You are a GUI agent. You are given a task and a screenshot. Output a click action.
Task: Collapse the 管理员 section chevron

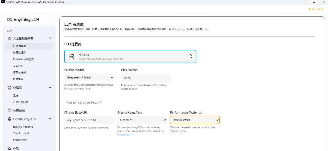(50, 88)
